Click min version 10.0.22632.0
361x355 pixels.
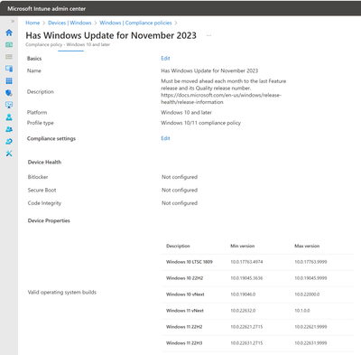tap(243, 311)
